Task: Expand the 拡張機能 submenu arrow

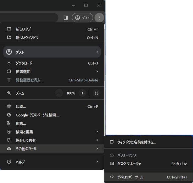Action: [x=97, y=71]
